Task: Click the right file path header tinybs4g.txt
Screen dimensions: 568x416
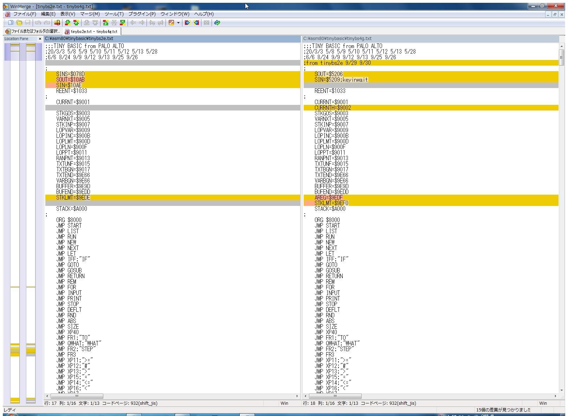Action: [x=431, y=39]
